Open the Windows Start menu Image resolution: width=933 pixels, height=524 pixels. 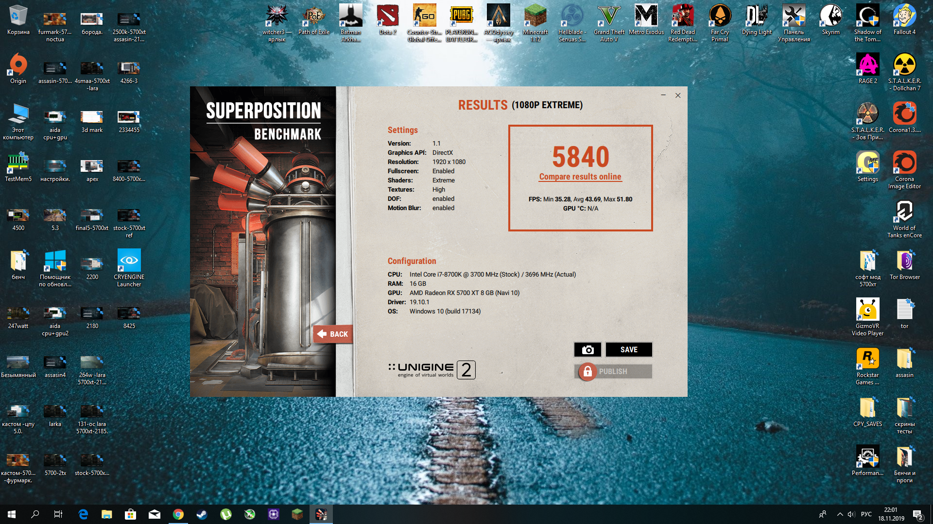(12, 514)
